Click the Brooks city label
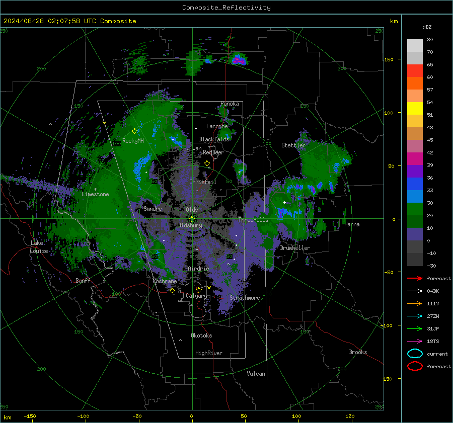This screenshot has width=453, height=423. click(358, 352)
